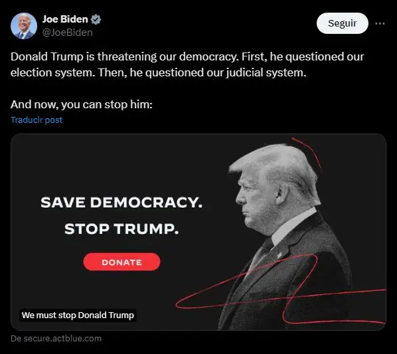Click the STOP TRUMP headline text
The width and height of the screenshot is (397, 354).
pyautogui.click(x=121, y=229)
